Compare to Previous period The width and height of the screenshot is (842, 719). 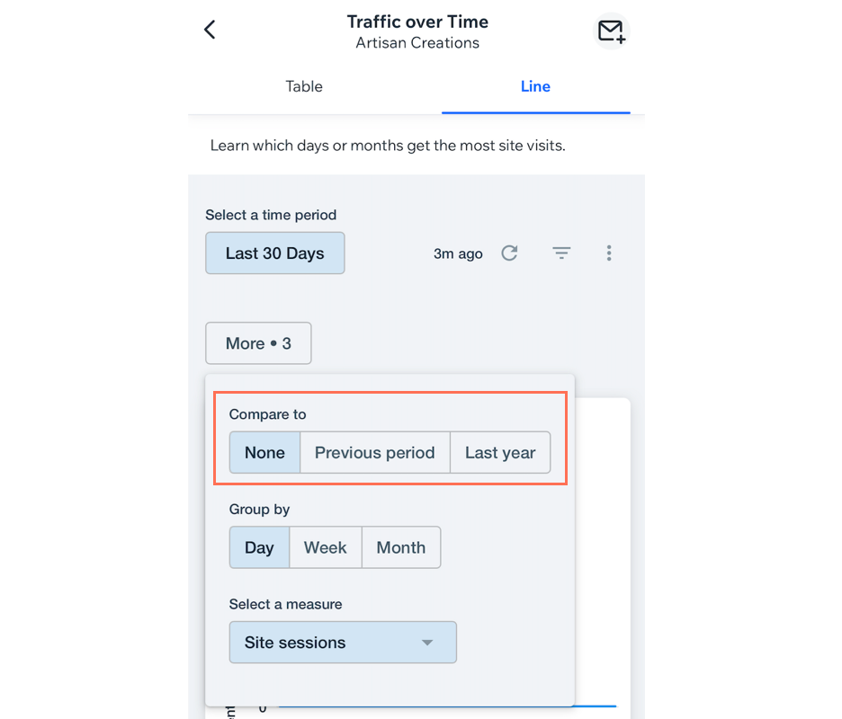374,453
